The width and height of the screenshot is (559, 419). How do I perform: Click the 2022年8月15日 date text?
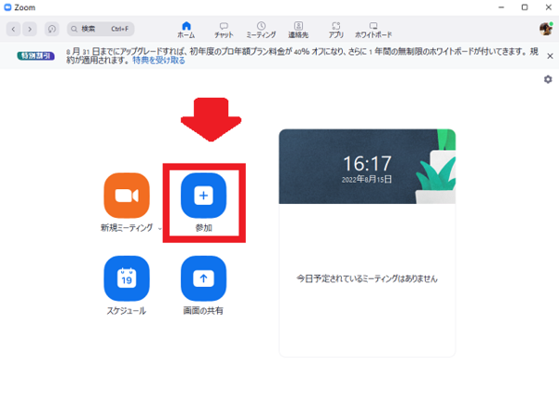(367, 179)
